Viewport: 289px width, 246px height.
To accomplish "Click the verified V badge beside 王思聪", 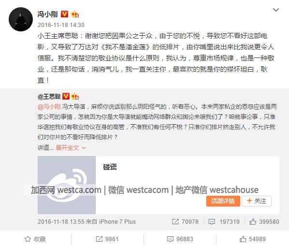I will click(x=66, y=96).
